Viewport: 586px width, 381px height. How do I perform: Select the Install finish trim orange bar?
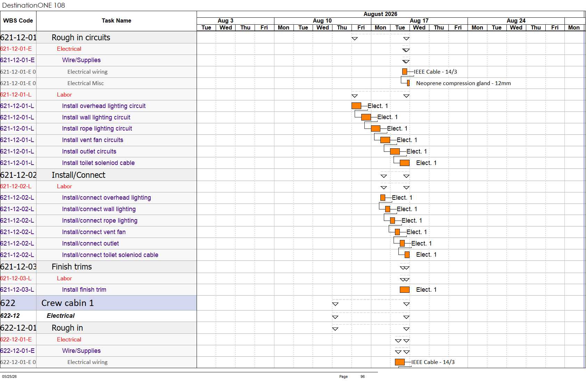coord(405,290)
